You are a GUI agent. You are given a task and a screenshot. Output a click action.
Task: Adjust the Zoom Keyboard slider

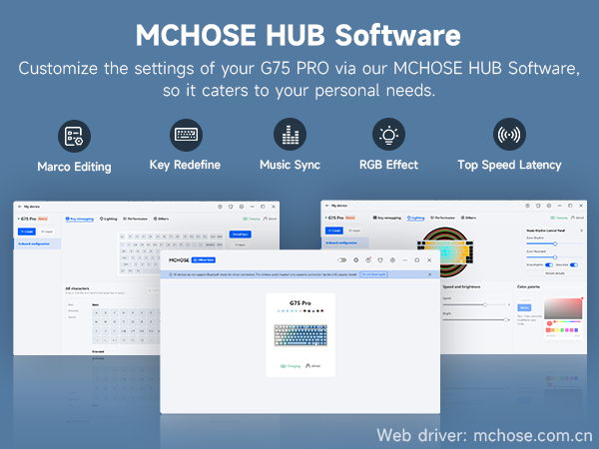coord(555,257)
